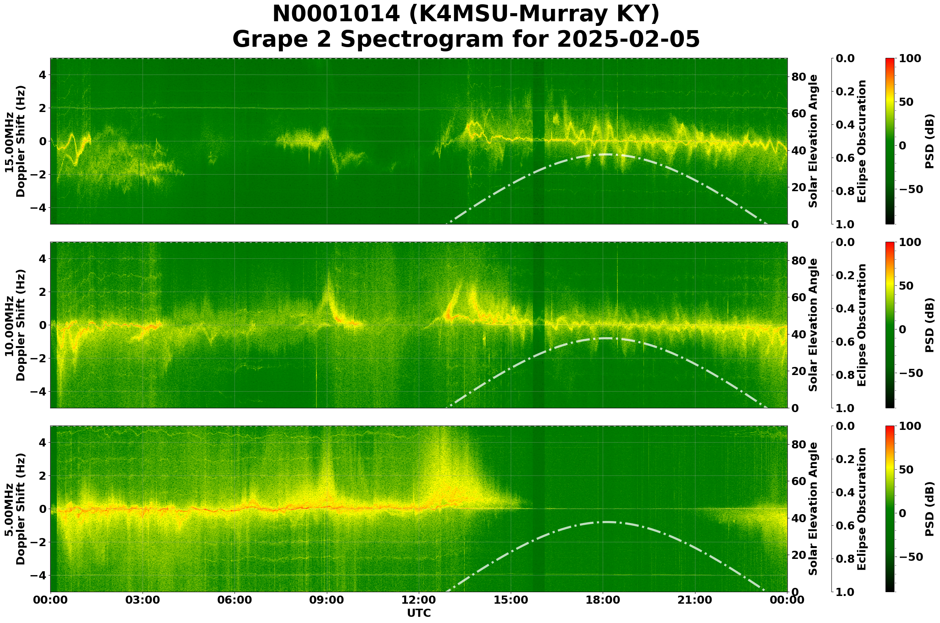Click the middle panel PSD colorbar
940x623 pixels.
(x=890, y=325)
